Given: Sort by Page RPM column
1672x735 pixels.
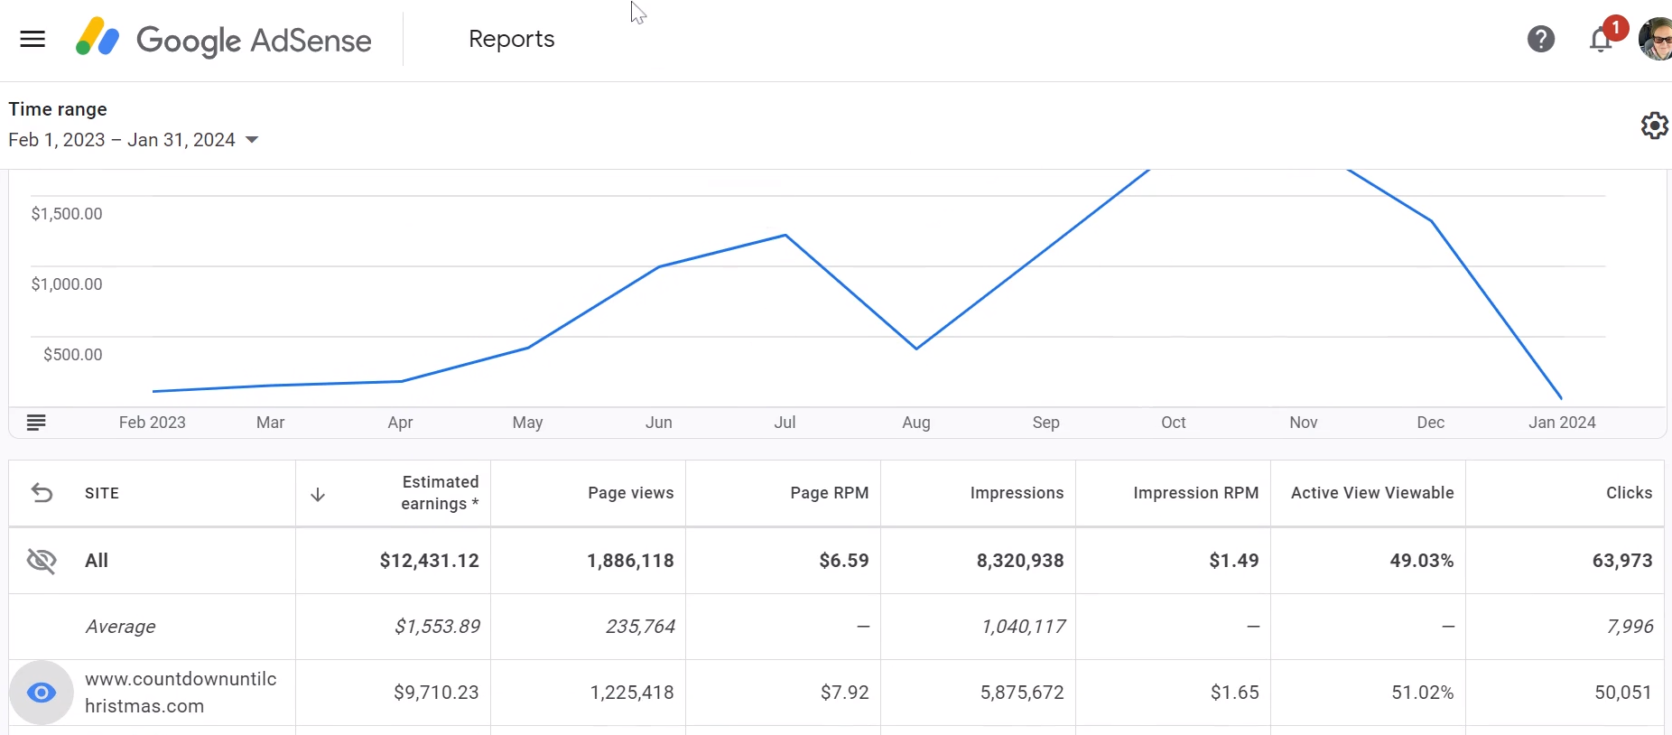Looking at the screenshot, I should 829,493.
